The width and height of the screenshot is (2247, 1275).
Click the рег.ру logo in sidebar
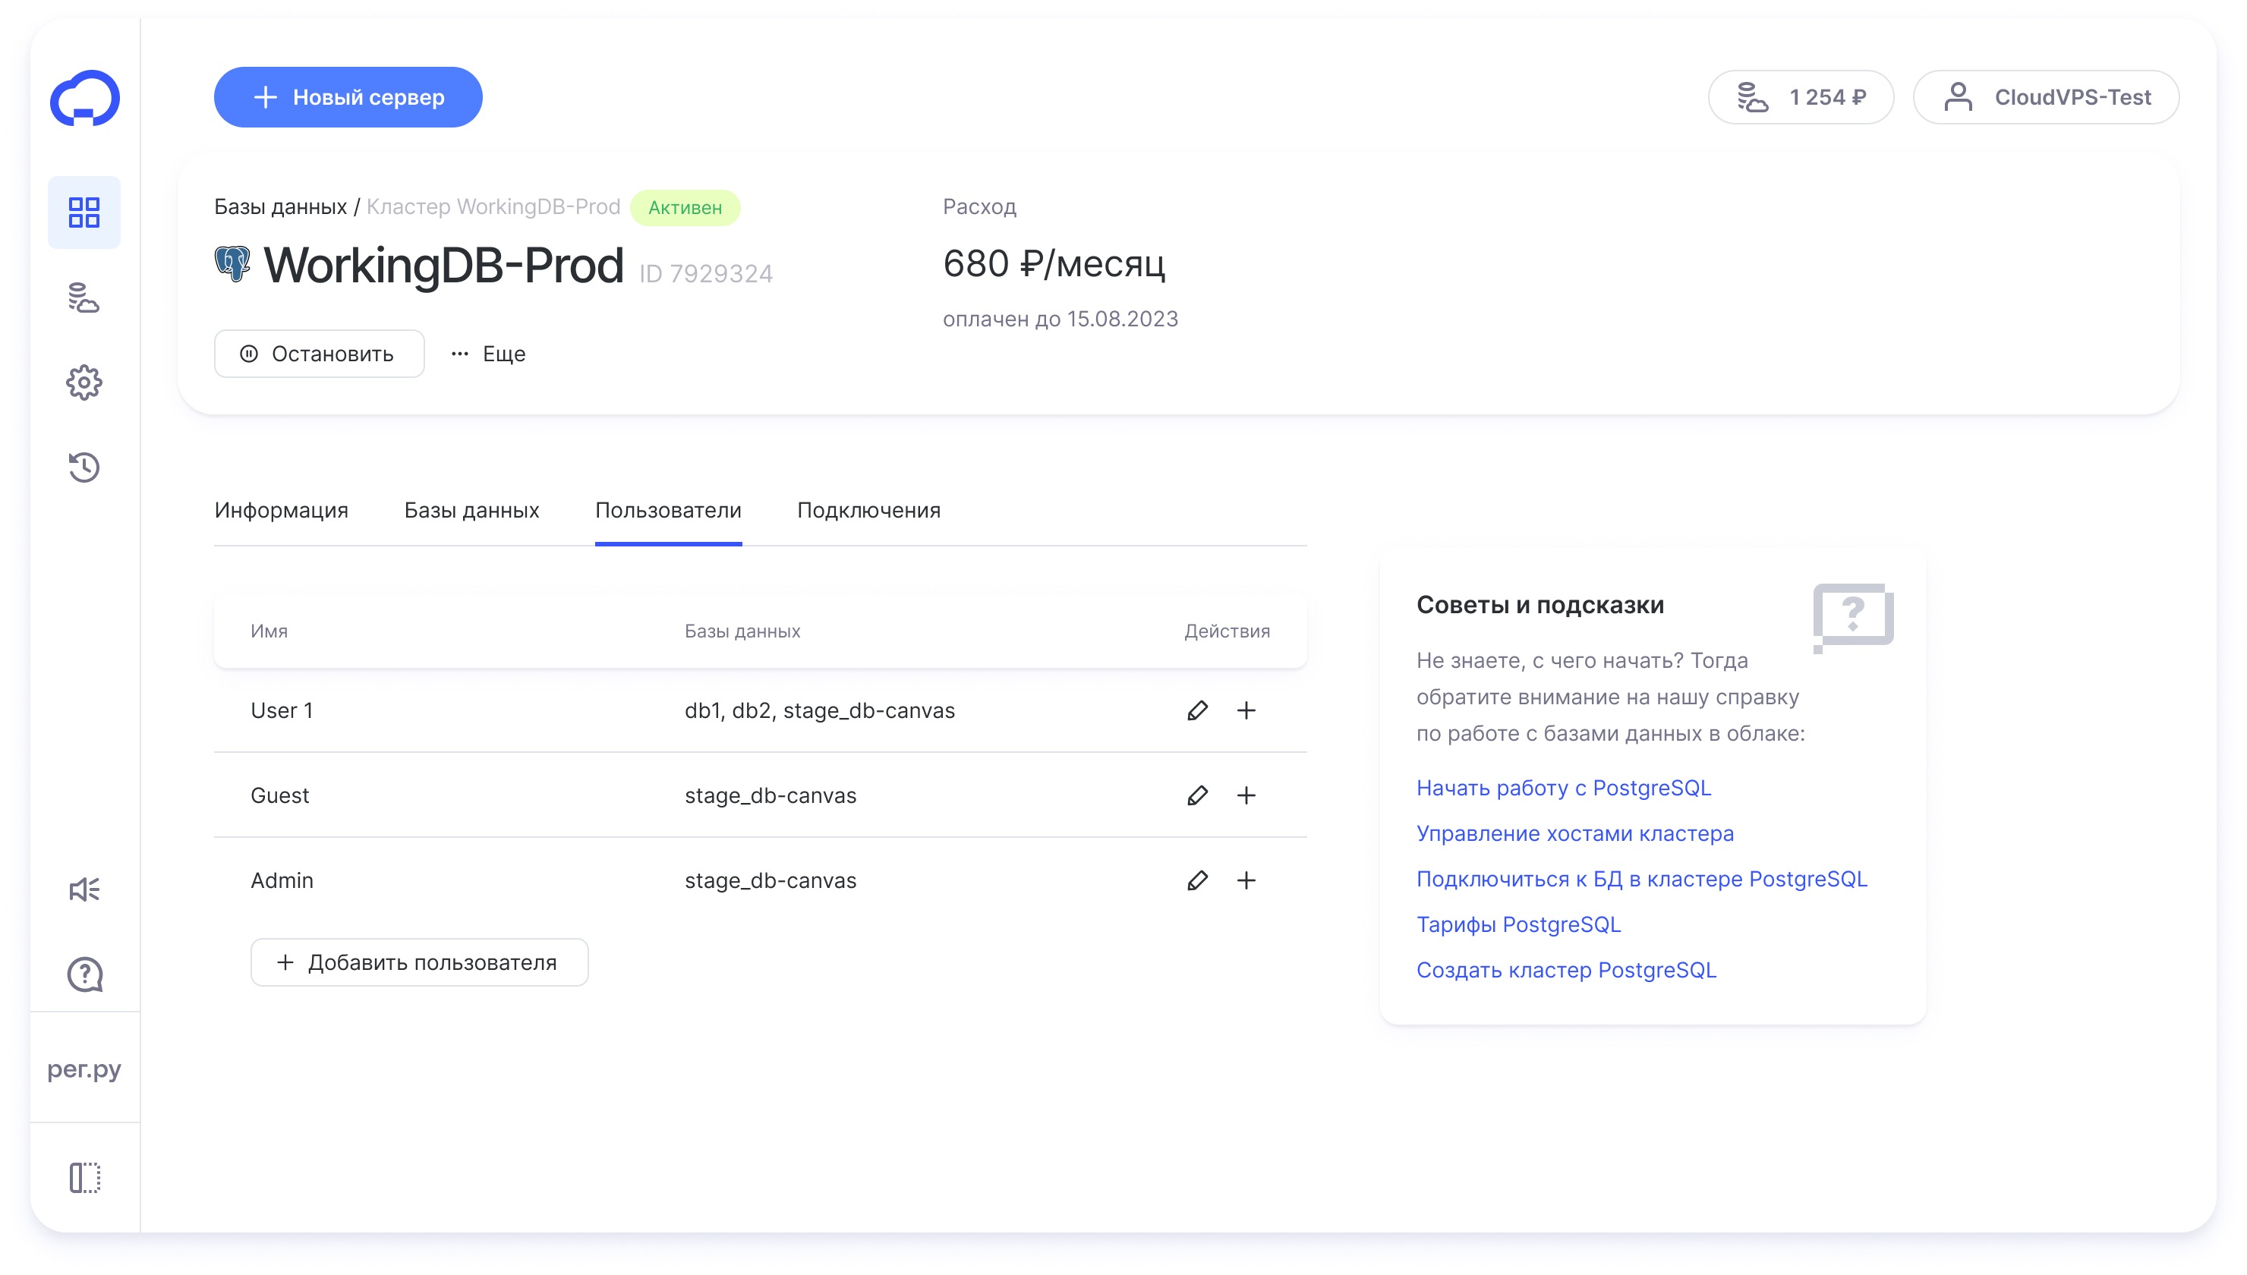coord(84,1069)
